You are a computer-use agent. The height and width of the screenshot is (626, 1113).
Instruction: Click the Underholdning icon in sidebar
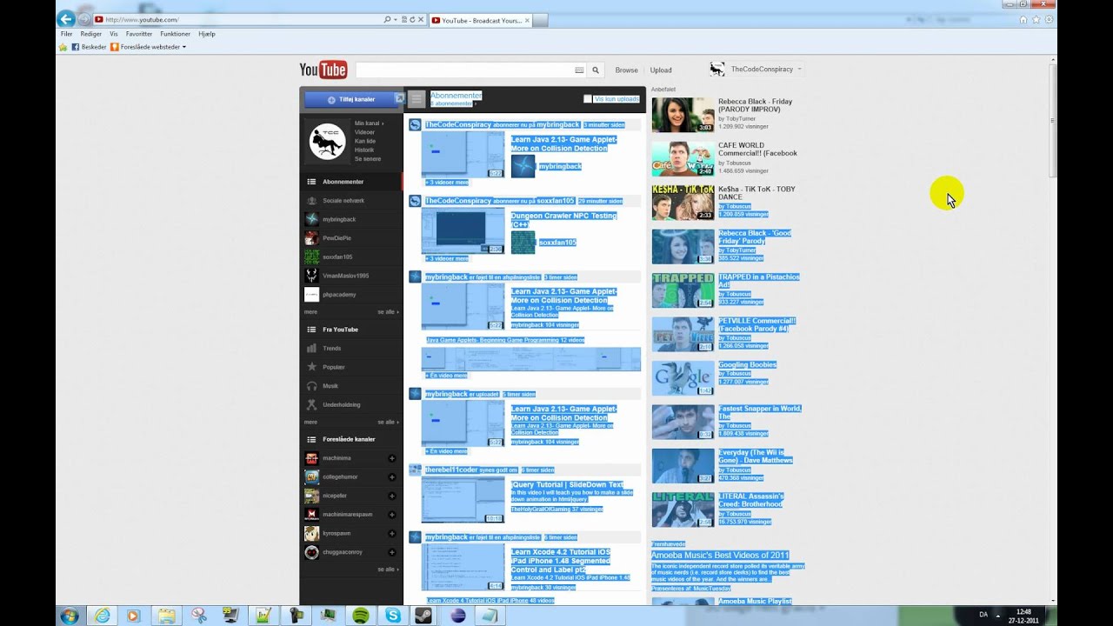pos(311,405)
